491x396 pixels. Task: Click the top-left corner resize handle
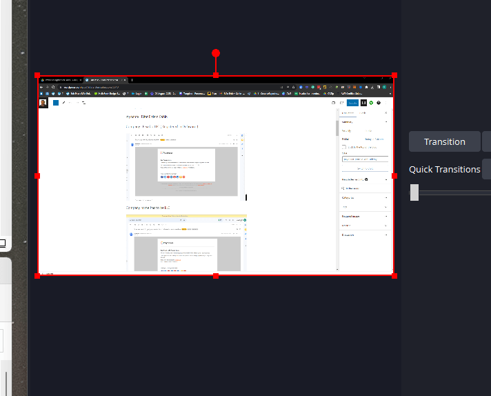point(37,75)
